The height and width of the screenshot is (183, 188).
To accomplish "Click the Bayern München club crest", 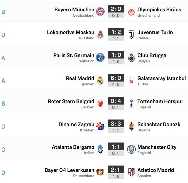I will coord(100,11).
